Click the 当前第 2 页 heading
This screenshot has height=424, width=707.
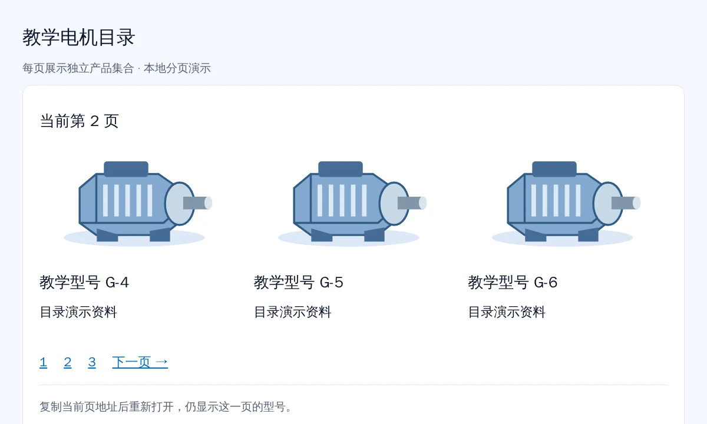[79, 121]
